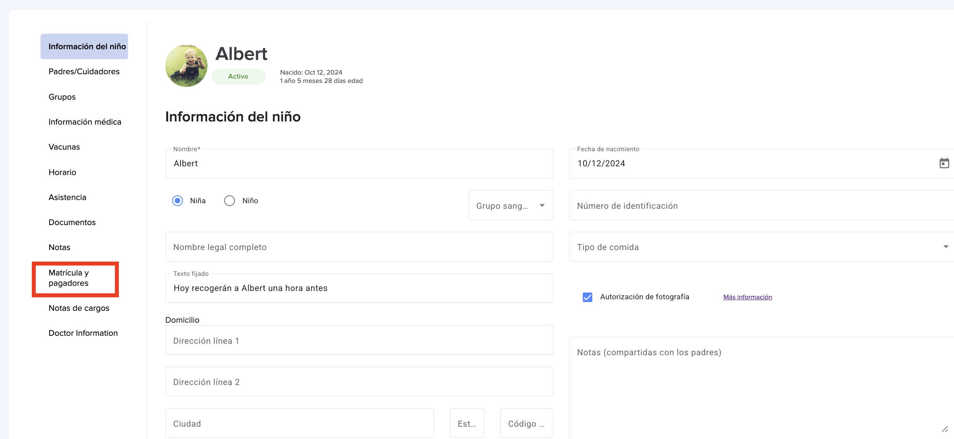Go to Matrícula y pagadores section
This screenshot has height=439, width=954.
pyautogui.click(x=68, y=278)
